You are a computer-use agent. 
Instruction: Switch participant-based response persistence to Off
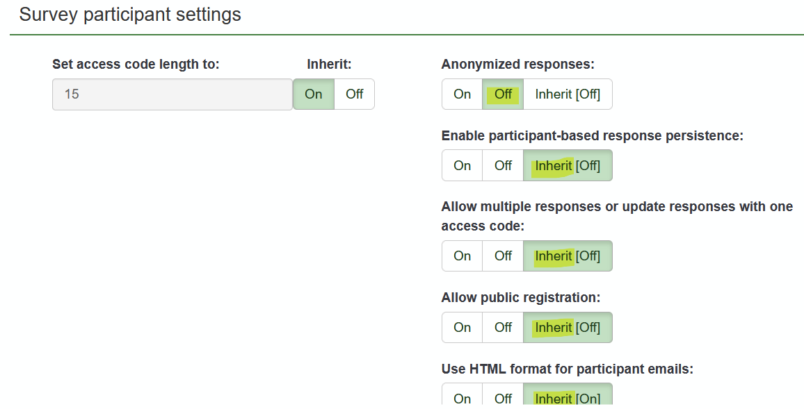click(503, 165)
